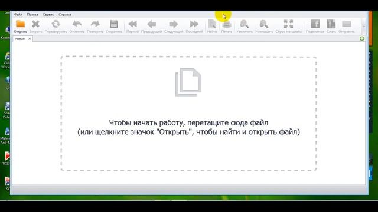The height and width of the screenshot is (212, 378).
Task: Click the Следующий right arrow
Action: click(x=173, y=24)
